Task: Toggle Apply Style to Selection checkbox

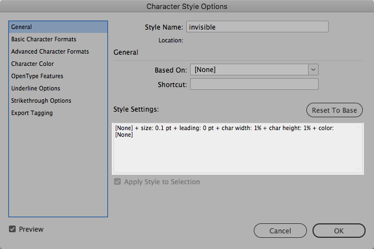Action: coord(117,182)
